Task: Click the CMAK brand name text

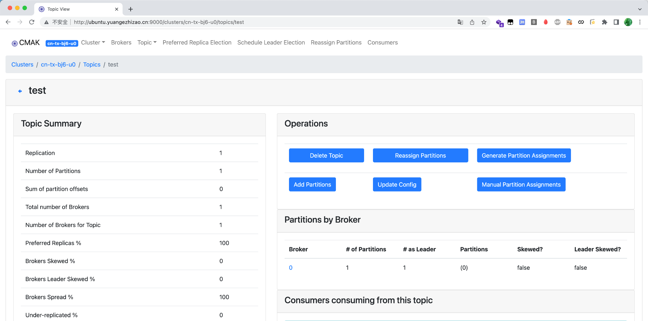Action: click(29, 43)
